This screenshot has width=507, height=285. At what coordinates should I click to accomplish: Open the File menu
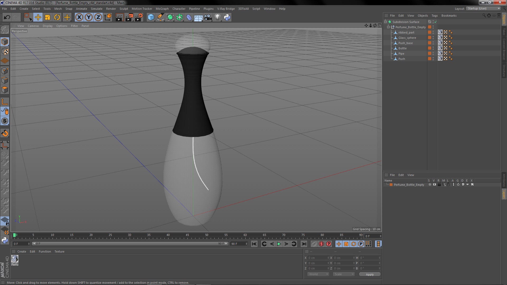4,9
